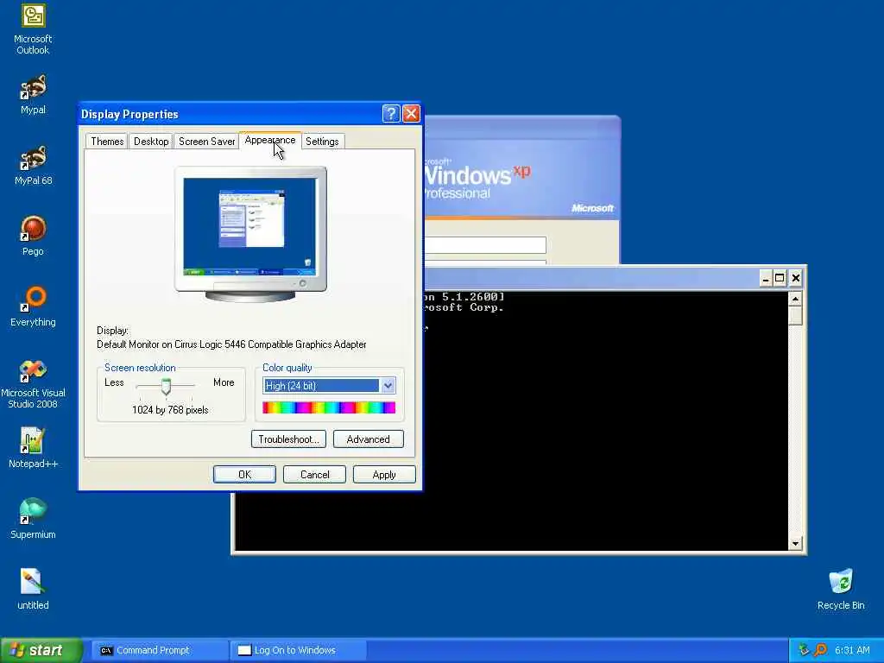The image size is (884, 663).
Task: Click the color quality spectrum bar
Action: click(x=329, y=407)
